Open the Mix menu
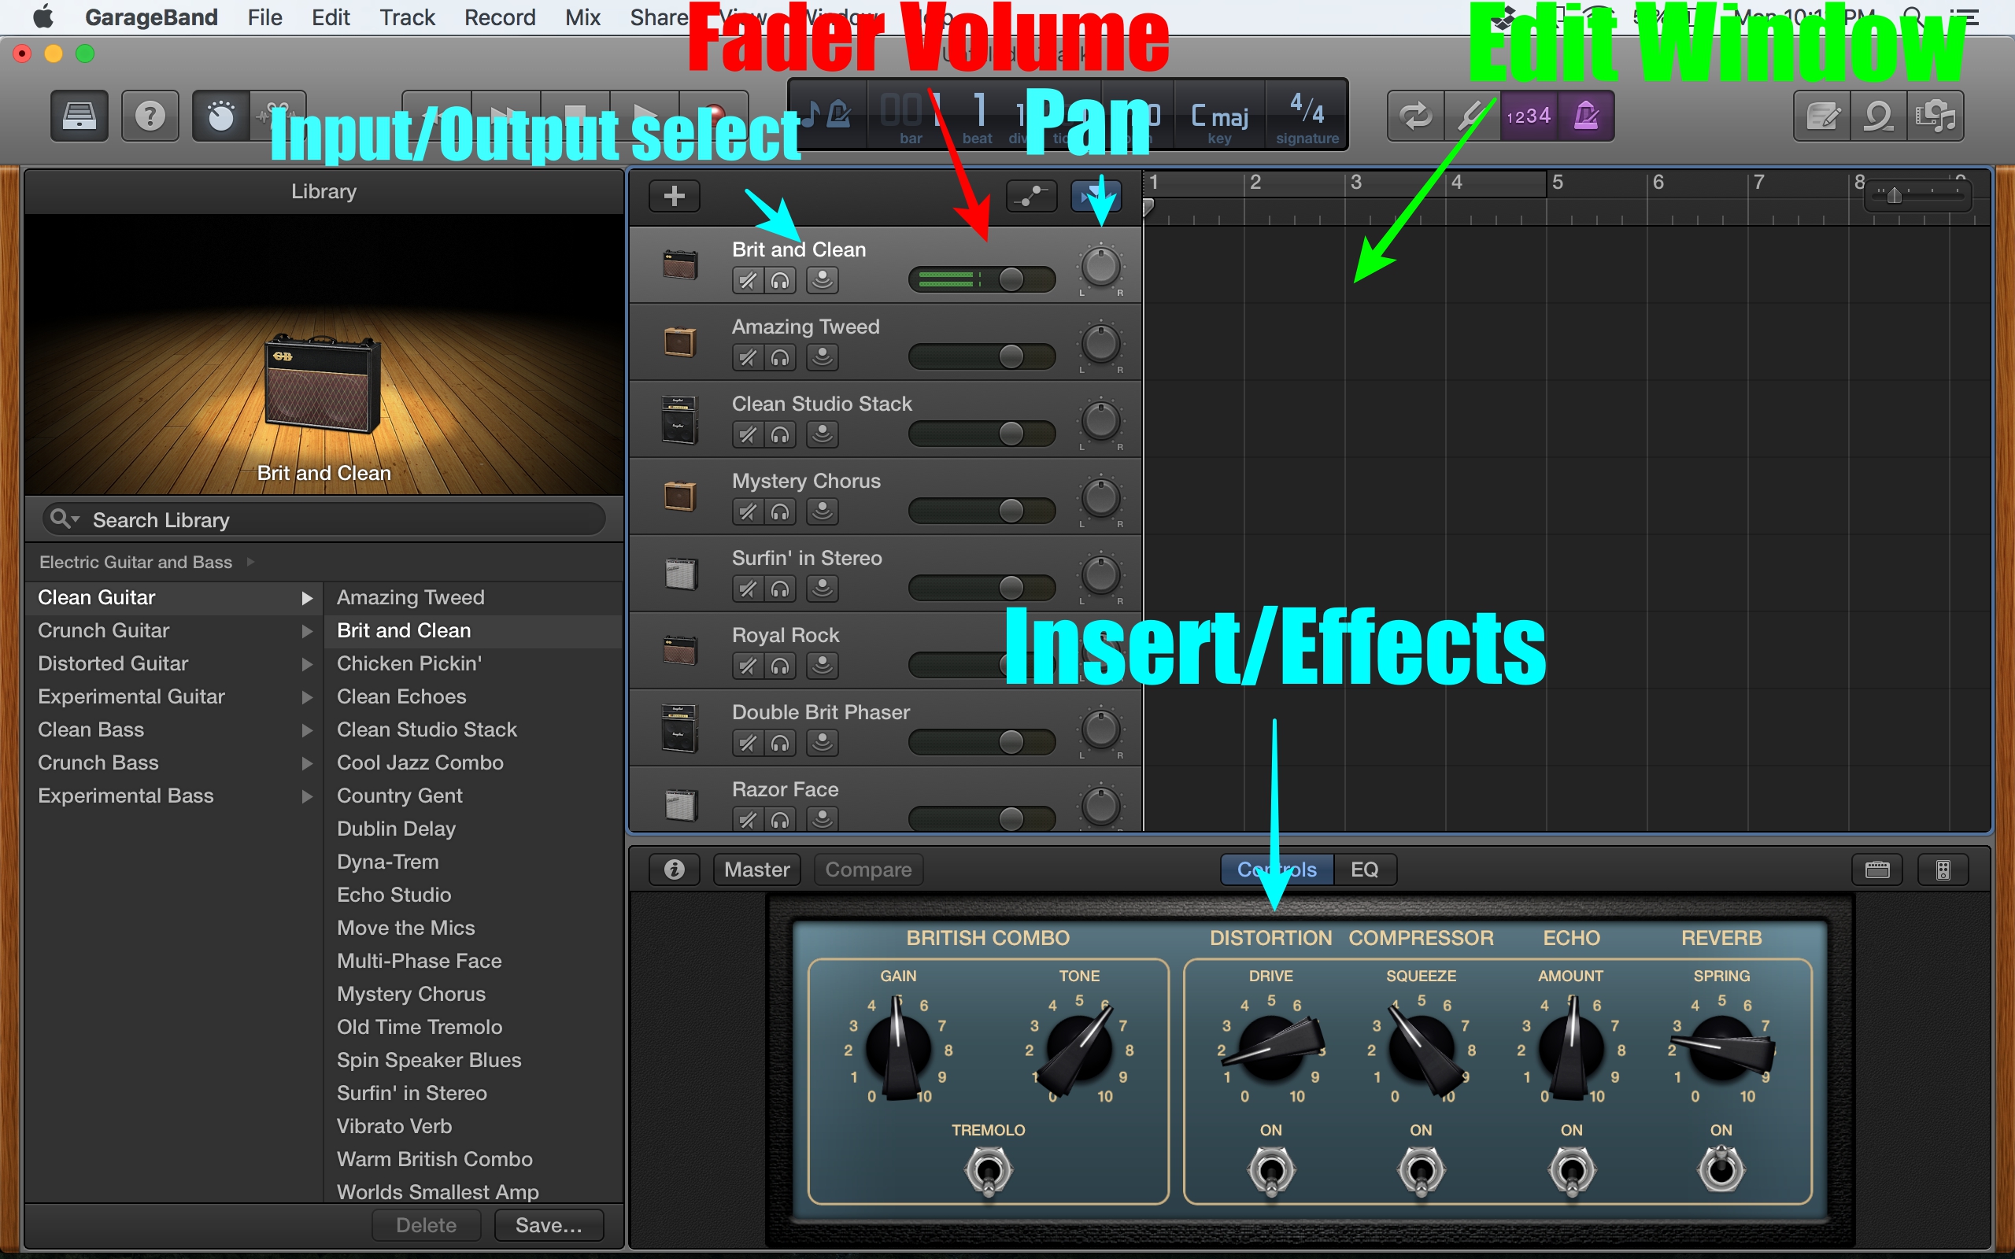The height and width of the screenshot is (1259, 2015). [582, 17]
